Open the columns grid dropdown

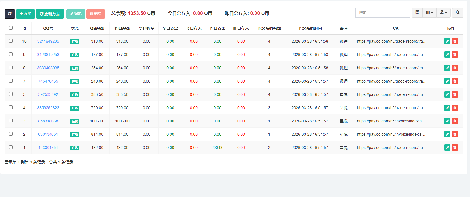429,13
